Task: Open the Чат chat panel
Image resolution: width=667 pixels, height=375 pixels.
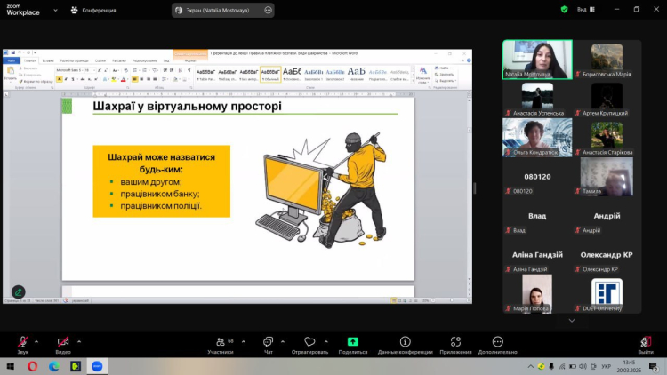Action: pyautogui.click(x=268, y=343)
